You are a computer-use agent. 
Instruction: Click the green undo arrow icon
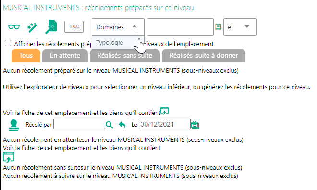coord(122,125)
